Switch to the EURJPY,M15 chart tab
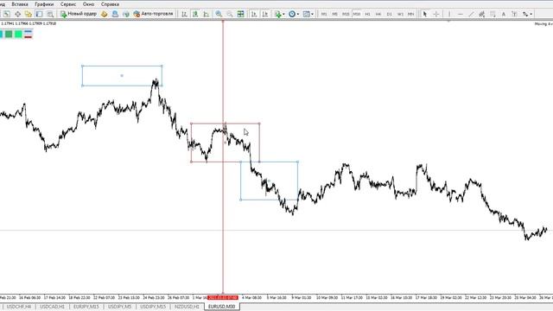 point(86,307)
